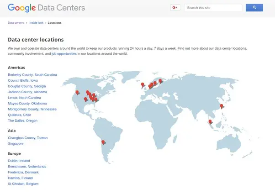
Task: Open Mayes County, Oklahoma location
Action: (27, 104)
